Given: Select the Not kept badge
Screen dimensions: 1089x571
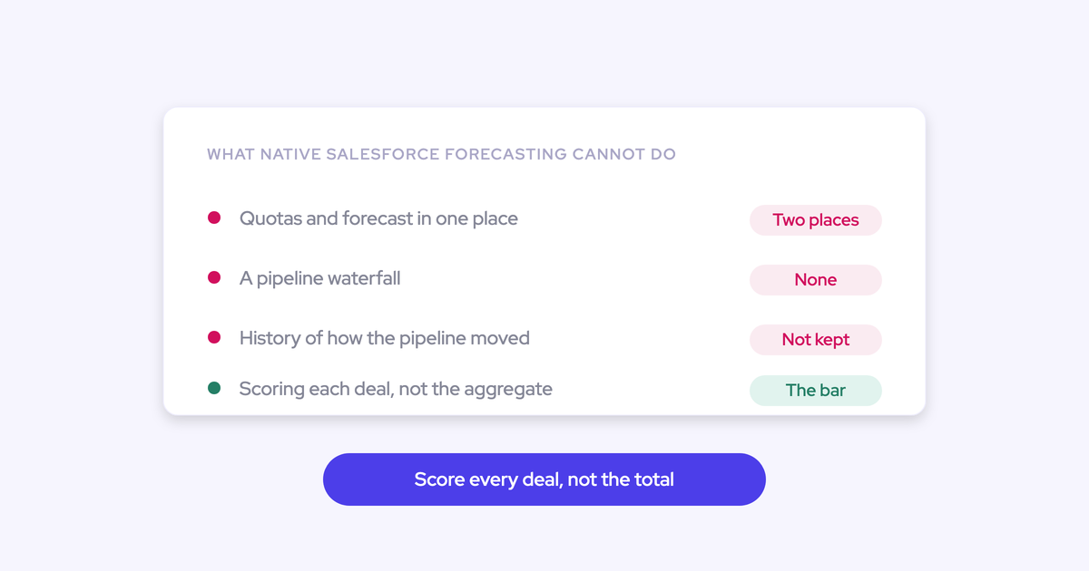Looking at the screenshot, I should click(x=816, y=340).
